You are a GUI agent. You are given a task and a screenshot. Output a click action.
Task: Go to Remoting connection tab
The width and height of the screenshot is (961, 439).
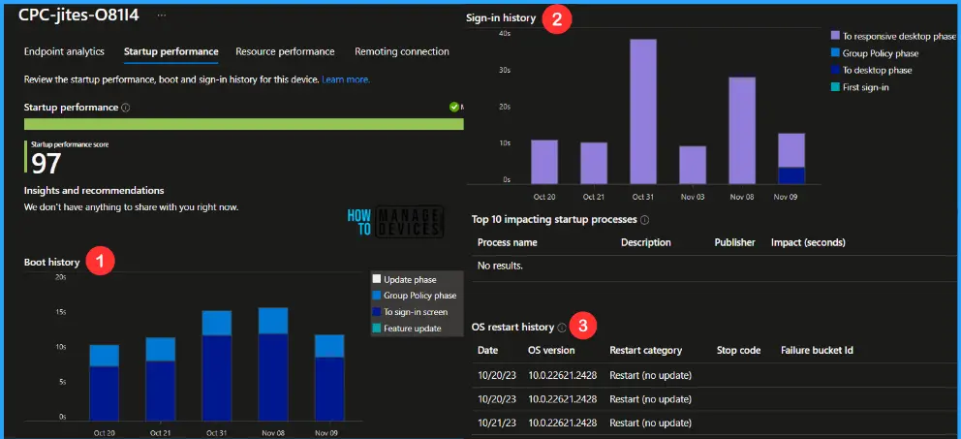(x=402, y=51)
